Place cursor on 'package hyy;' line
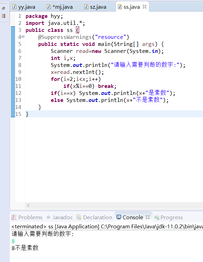Viewport: 203px width, 262px height. click(44, 16)
